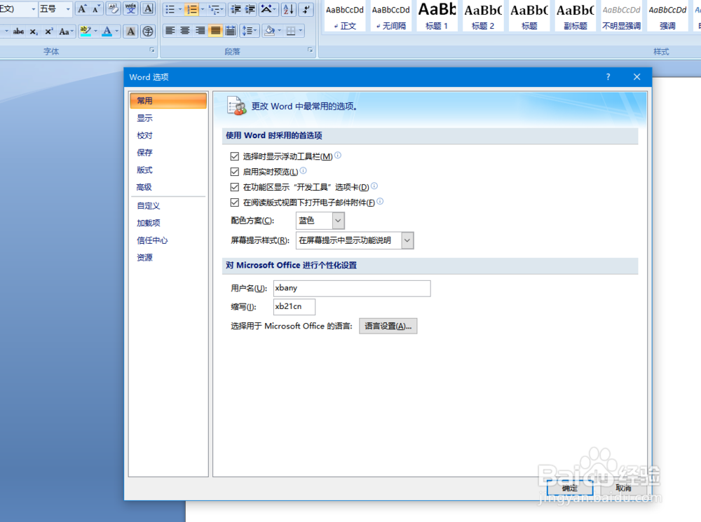
Task: Decrease paragraph indent
Action: point(235,9)
